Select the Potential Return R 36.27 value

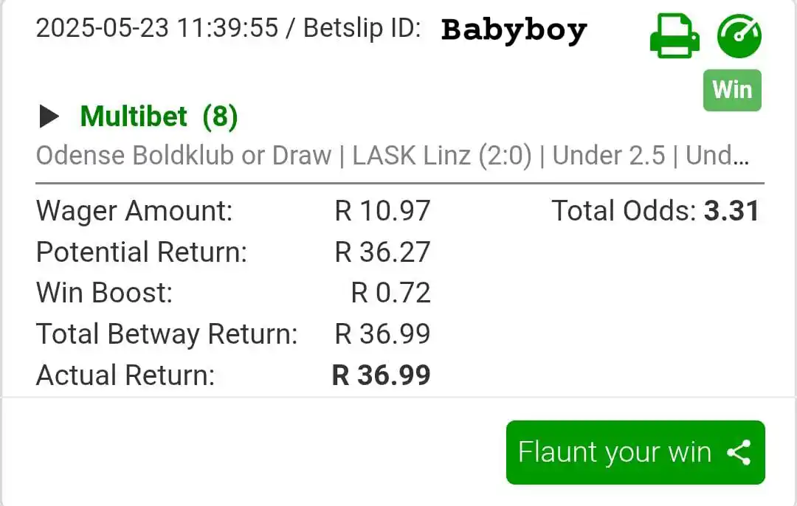pos(382,252)
